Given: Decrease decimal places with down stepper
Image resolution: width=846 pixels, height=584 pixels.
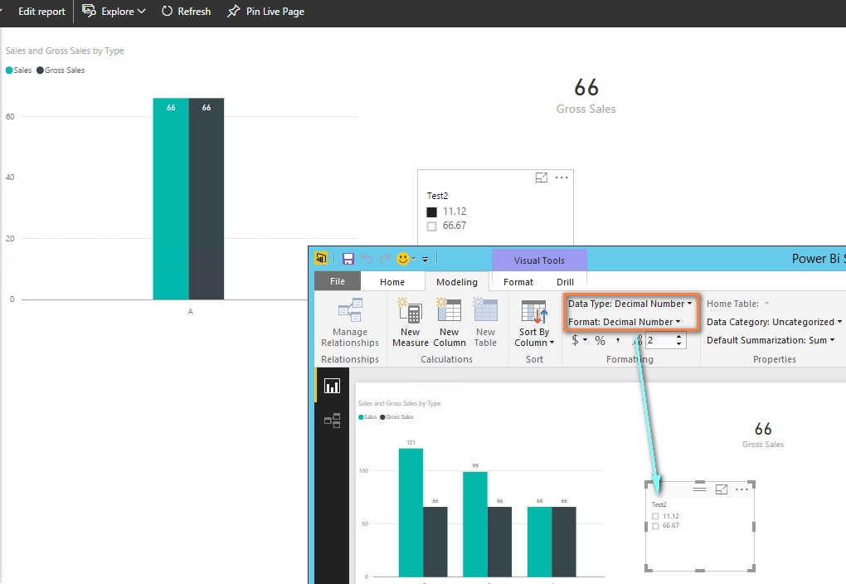Looking at the screenshot, I should click(678, 344).
